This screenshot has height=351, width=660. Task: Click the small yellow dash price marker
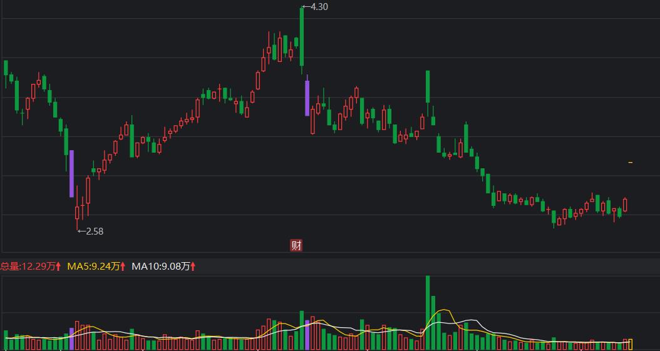click(x=630, y=162)
